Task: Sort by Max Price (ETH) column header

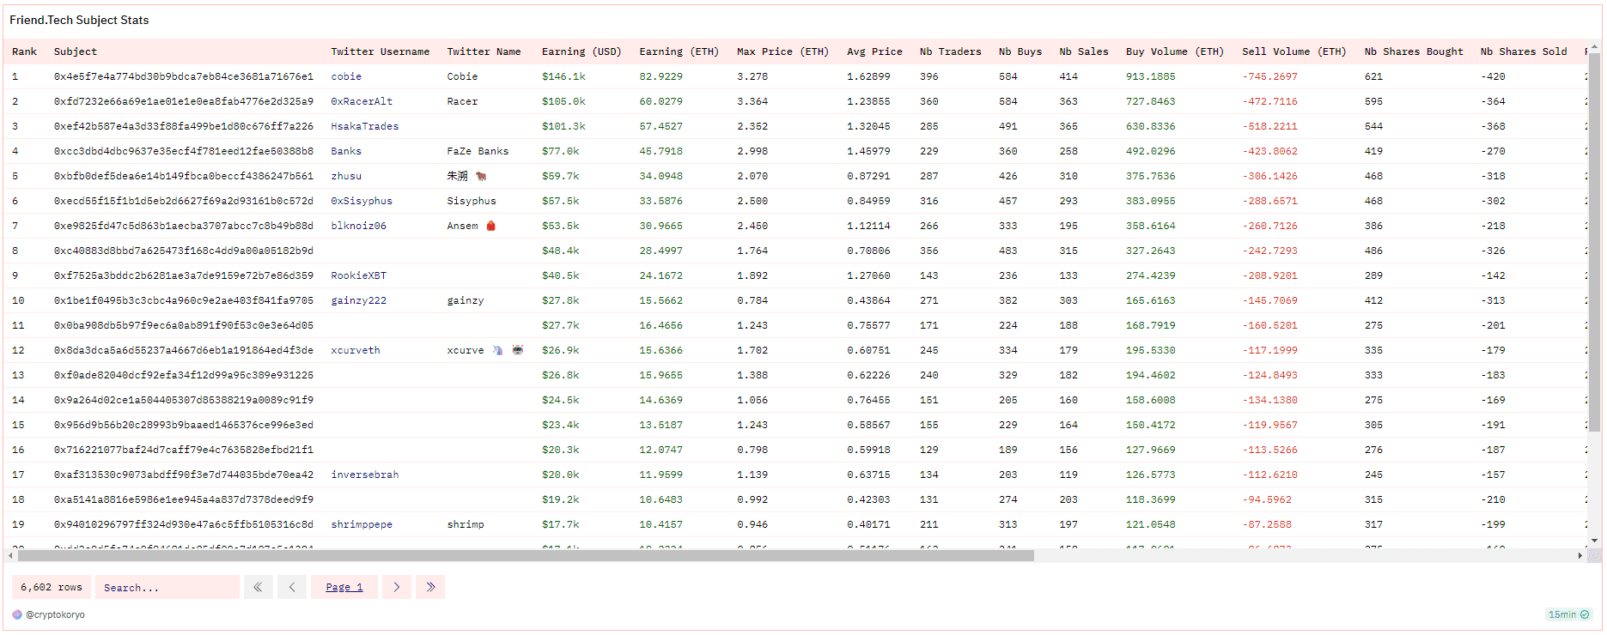Action: [x=782, y=51]
